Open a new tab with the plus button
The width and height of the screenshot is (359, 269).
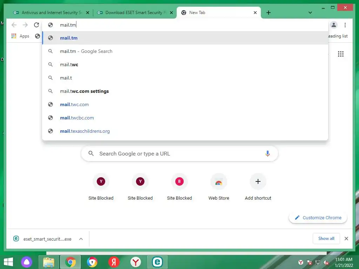tap(269, 13)
